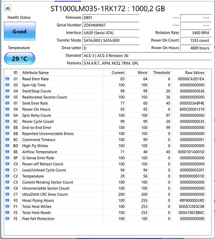Click raw value 00000CA3D1EA

pyautogui.click(x=191, y=79)
